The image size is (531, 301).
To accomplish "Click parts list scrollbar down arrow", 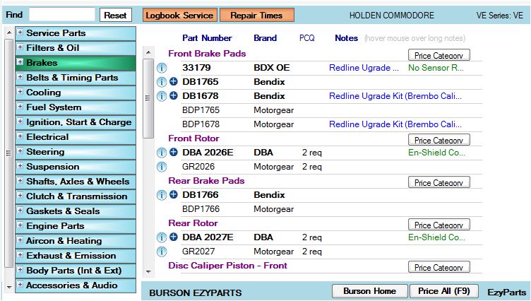I will [x=148, y=271].
